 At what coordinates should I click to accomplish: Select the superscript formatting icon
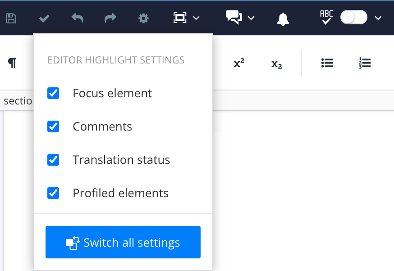point(238,63)
